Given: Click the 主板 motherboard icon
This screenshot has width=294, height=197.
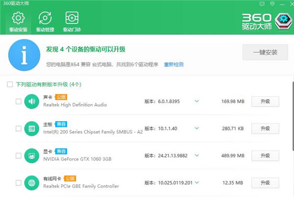Looking at the screenshot, I should (x=32, y=129).
